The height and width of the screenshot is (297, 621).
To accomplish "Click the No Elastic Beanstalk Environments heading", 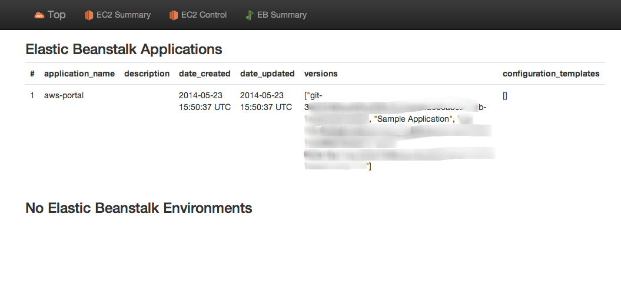I will pos(139,208).
